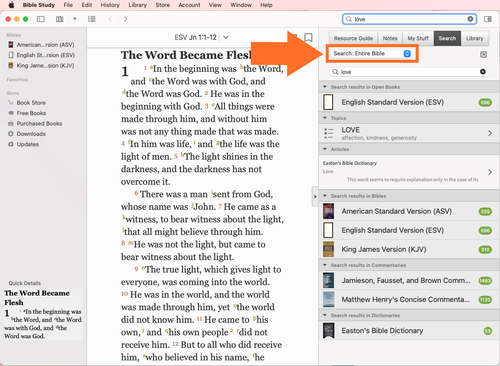Screen dimensions: 500x366
Task: Open Purchased Books
Action: pos(39,123)
